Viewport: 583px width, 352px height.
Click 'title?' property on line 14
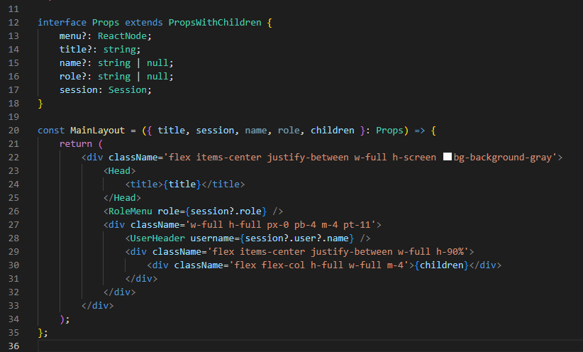75,49
